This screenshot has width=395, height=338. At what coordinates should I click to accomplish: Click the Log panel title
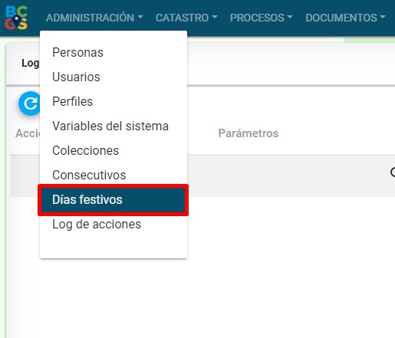click(x=31, y=63)
